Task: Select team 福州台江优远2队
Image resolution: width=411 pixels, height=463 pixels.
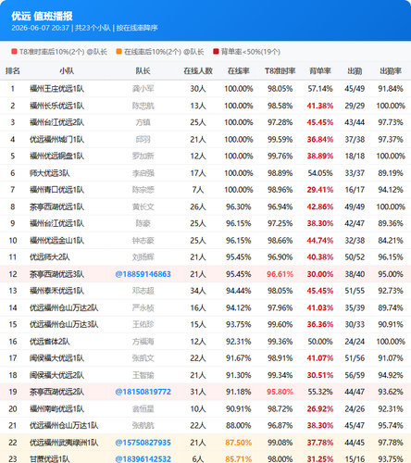Action: coord(56,122)
